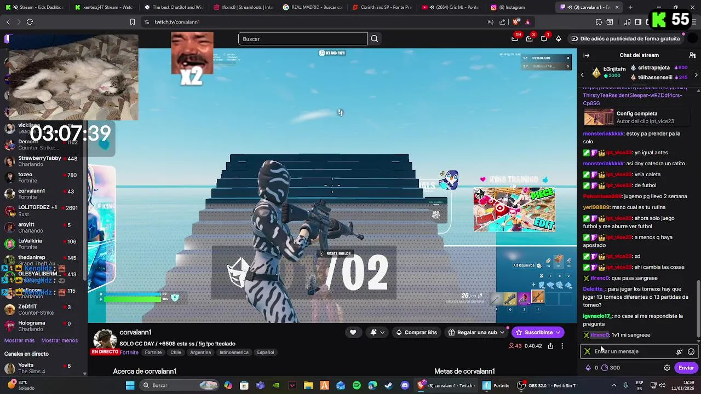Select the latinoamerica stream tag
The height and width of the screenshot is (394, 701).
coord(234,352)
